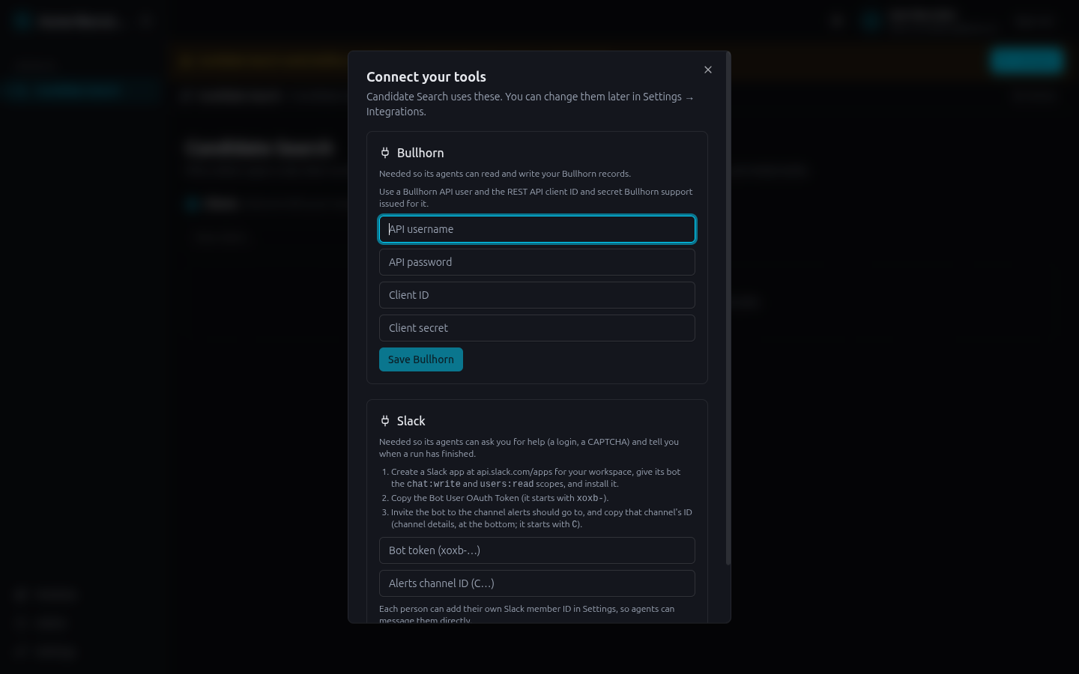This screenshot has width=1079, height=674.
Task: Select the Alerts channel ID input
Action: [537, 583]
